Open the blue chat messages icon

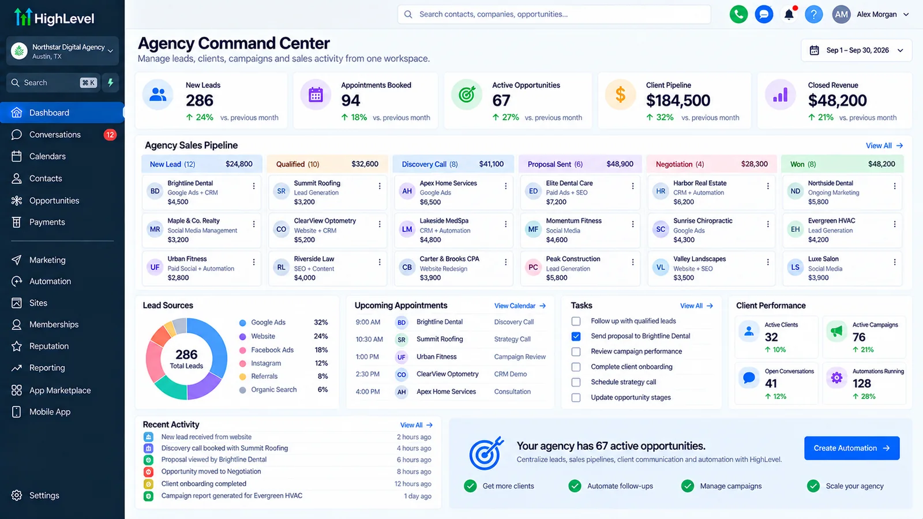764,14
